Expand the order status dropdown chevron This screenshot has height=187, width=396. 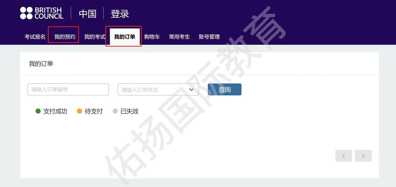191,90
